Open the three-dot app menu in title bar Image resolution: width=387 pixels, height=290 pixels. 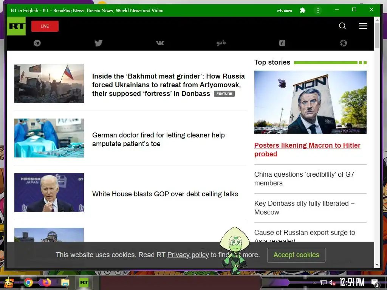coord(318,10)
